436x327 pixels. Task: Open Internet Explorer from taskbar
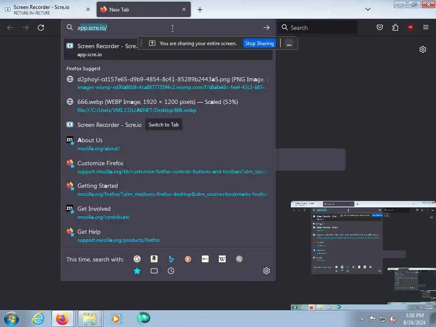click(x=38, y=318)
